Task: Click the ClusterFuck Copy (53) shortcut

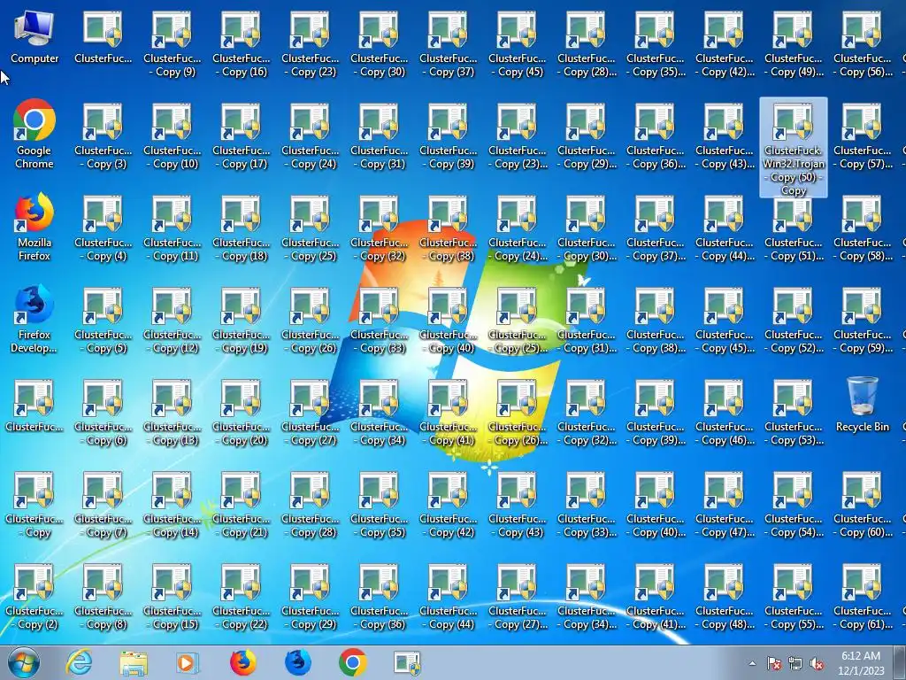Action: (794, 411)
